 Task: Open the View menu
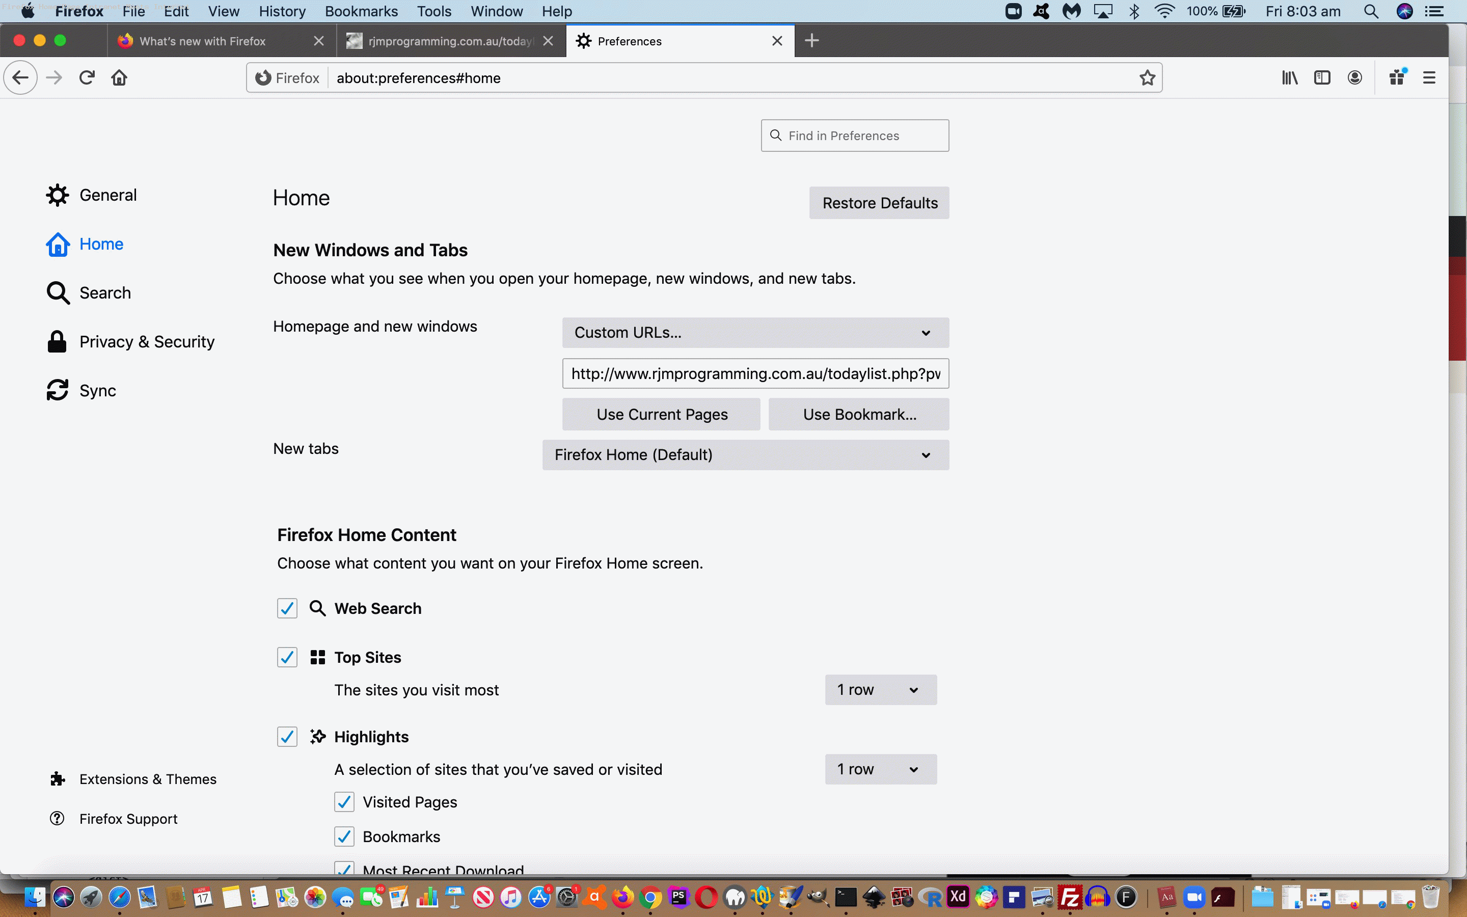pos(224,12)
